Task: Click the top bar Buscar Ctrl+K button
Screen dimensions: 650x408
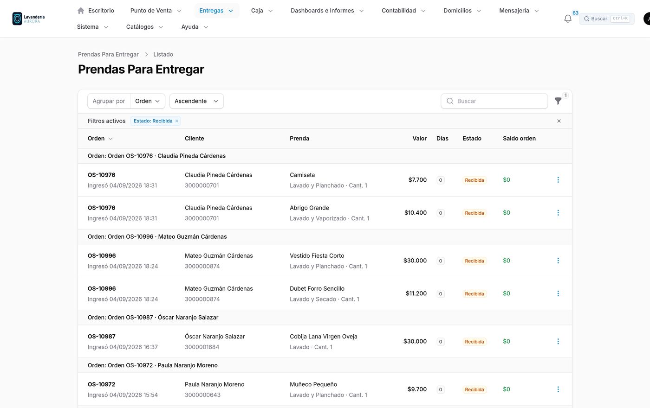Action: pos(607,19)
